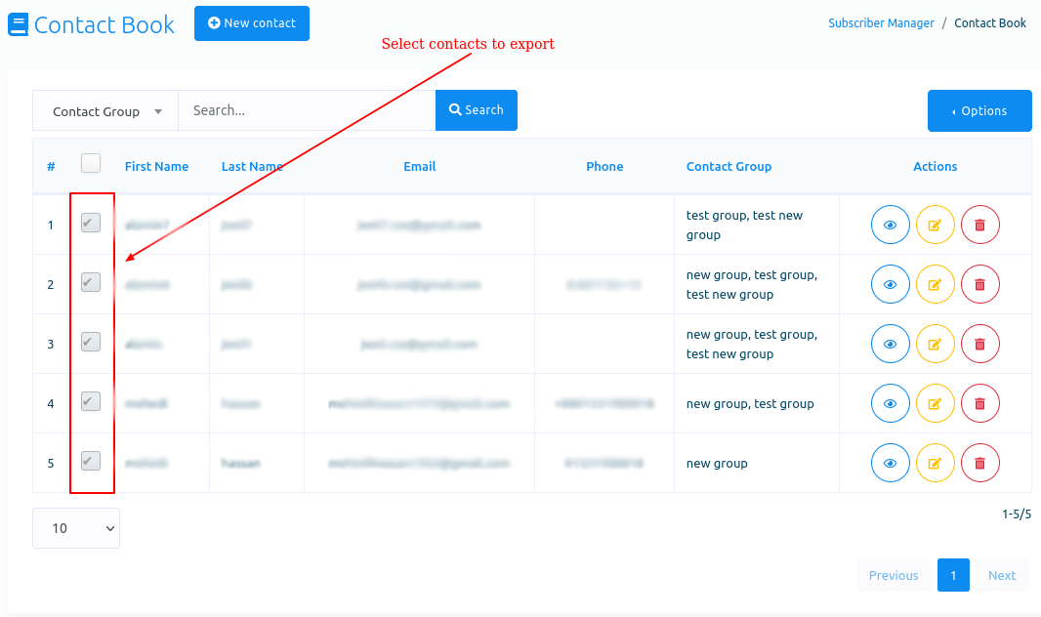Viewport: 1041px width, 617px height.
Task: Sort by Email column header
Action: click(420, 167)
